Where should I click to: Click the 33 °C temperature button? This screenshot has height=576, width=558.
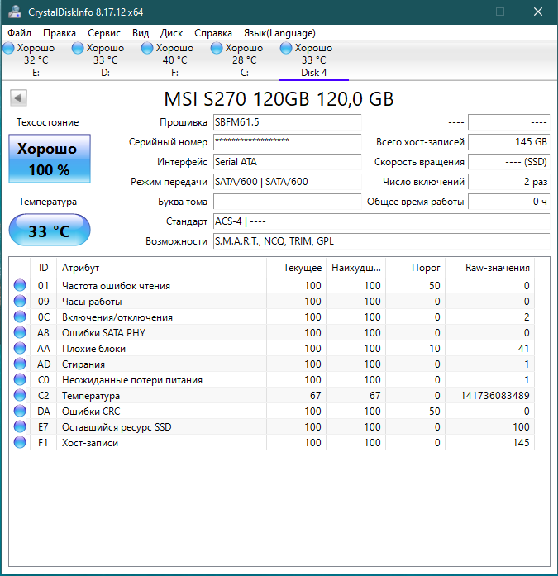50,231
